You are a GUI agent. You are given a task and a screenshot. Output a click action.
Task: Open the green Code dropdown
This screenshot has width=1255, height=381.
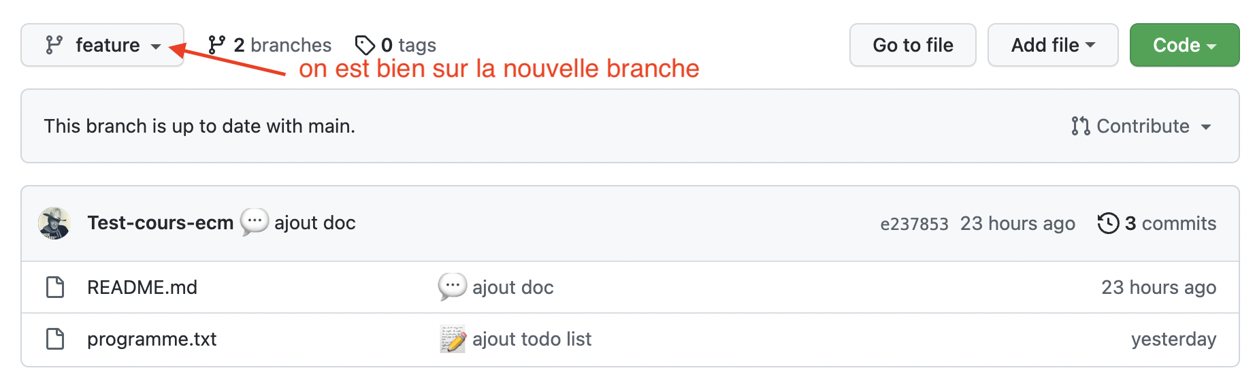click(1184, 45)
